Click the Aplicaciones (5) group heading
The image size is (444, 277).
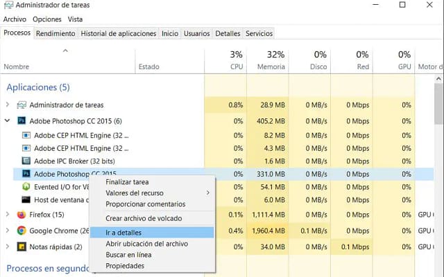click(x=38, y=87)
